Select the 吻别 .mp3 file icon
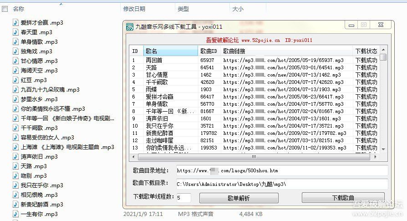This screenshot has height=221, width=407. click(x=15, y=176)
